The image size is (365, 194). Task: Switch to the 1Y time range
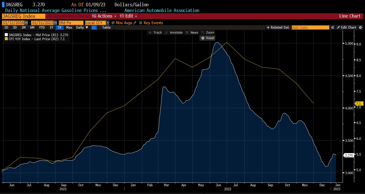[51, 28]
